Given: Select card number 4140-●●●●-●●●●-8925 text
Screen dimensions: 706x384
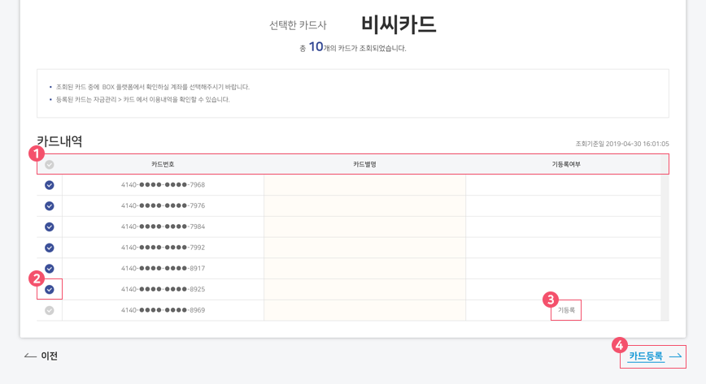Looking at the screenshot, I should click(x=163, y=290).
